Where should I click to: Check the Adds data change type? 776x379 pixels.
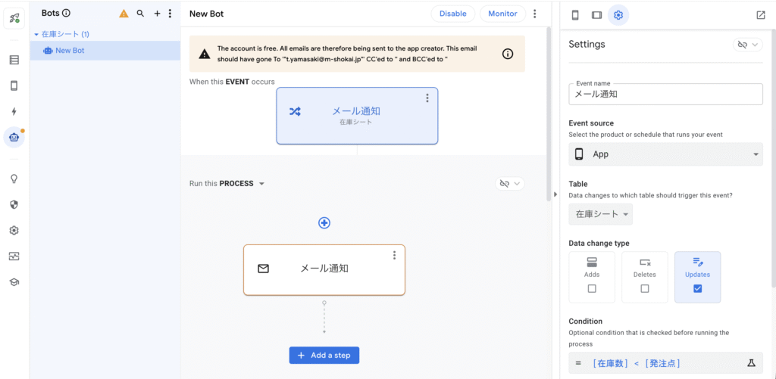coord(592,288)
